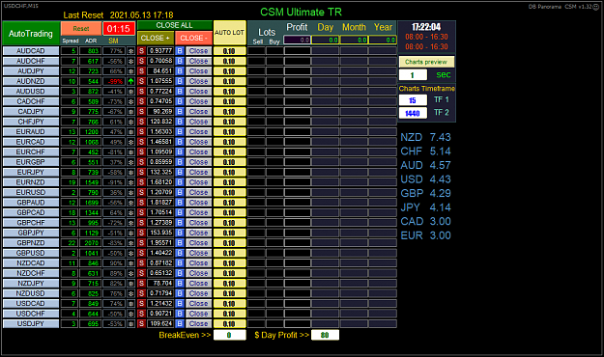The height and width of the screenshot is (357, 604).
Task: Click the Profit total value box
Action: [x=297, y=40]
